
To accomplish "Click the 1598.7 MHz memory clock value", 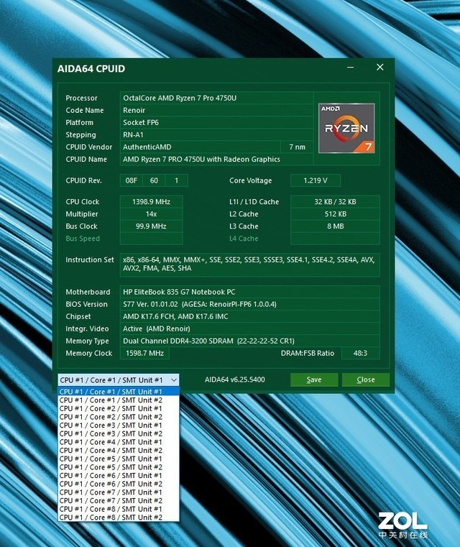I will (144, 353).
